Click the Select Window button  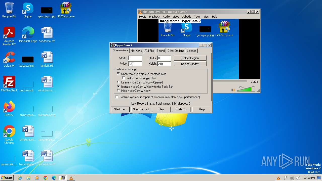pos(190,64)
